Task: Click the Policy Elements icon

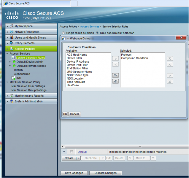Action: click(x=12, y=43)
